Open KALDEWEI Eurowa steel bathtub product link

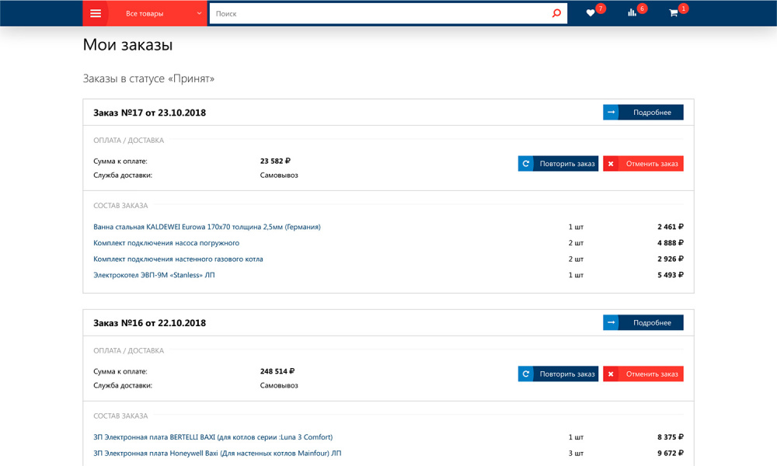click(207, 227)
